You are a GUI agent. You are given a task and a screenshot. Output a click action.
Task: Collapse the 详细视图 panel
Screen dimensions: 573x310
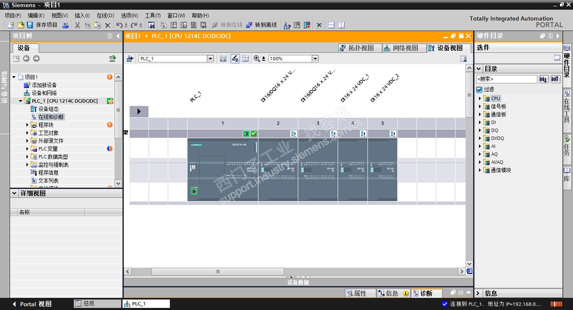(15, 194)
